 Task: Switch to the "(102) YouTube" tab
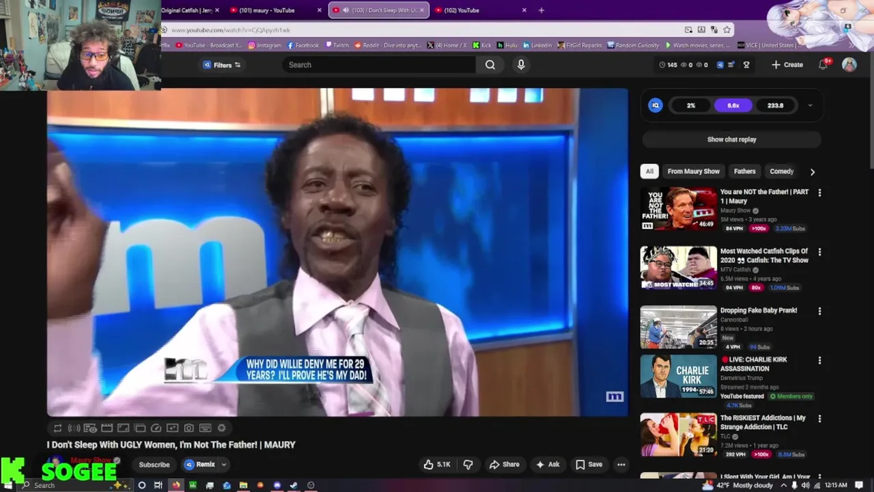coord(462,10)
